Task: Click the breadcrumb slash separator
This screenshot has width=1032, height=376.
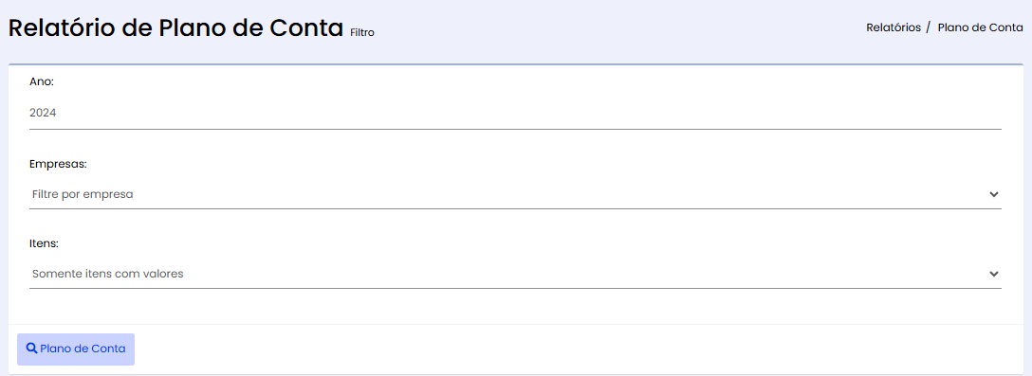Action: (x=928, y=27)
